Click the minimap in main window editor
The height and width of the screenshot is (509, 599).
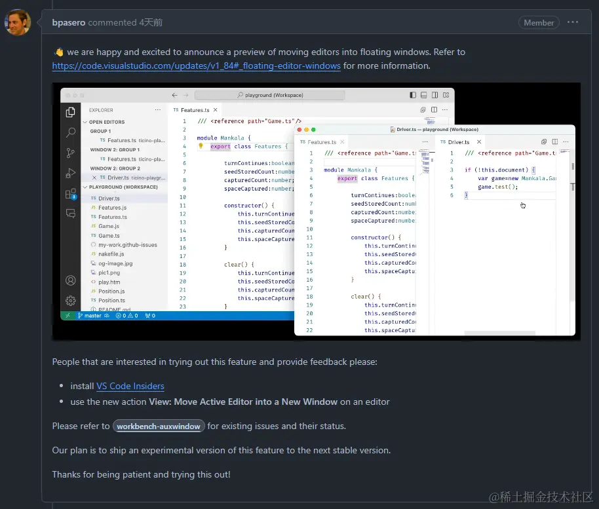(x=431, y=121)
